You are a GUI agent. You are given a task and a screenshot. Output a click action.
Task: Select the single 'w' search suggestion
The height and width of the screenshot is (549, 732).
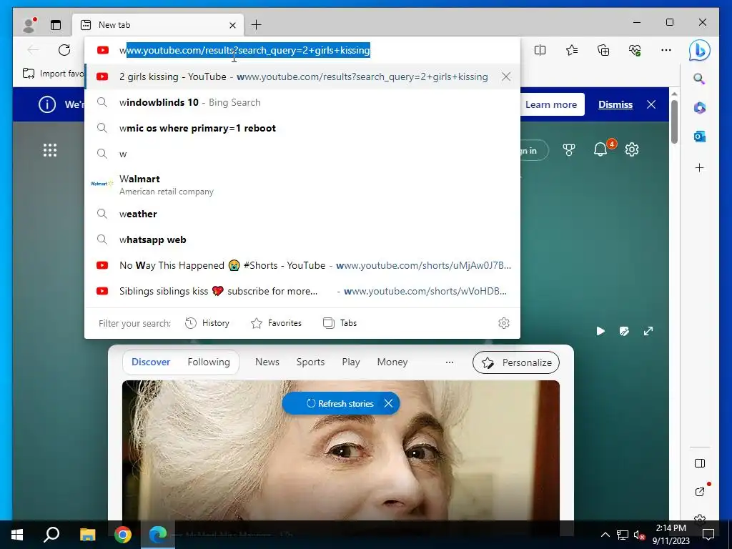(302, 154)
